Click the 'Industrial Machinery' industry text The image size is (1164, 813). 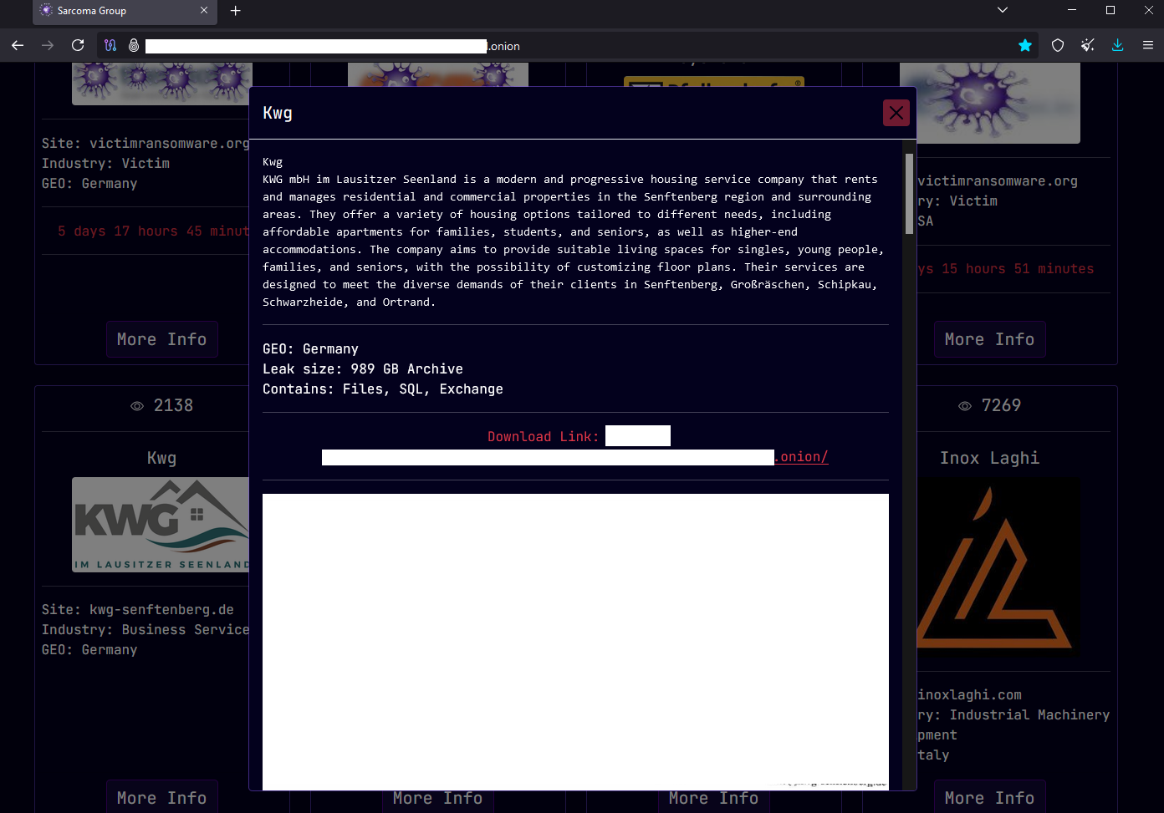pyautogui.click(x=1029, y=715)
